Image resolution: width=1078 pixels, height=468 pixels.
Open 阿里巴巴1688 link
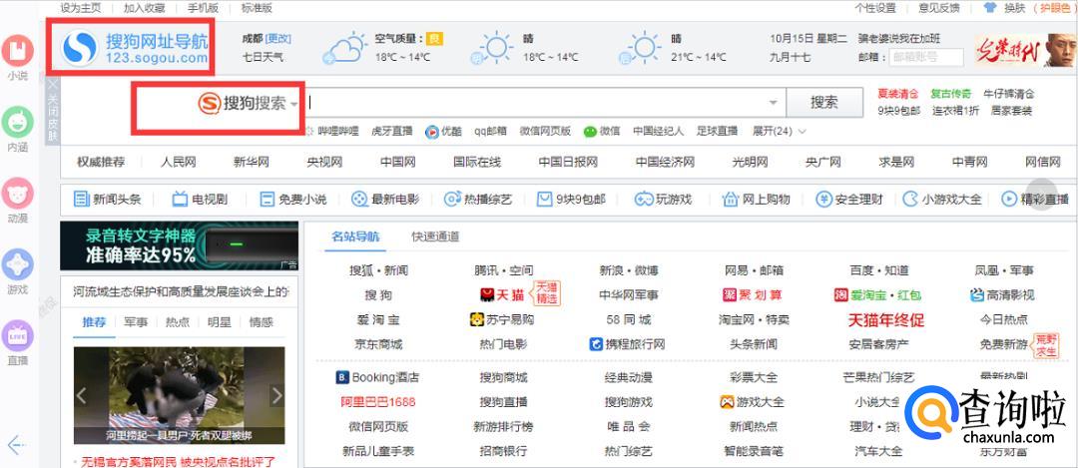click(x=377, y=402)
